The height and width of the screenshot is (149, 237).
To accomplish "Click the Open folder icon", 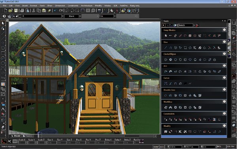I will tap(11, 10).
